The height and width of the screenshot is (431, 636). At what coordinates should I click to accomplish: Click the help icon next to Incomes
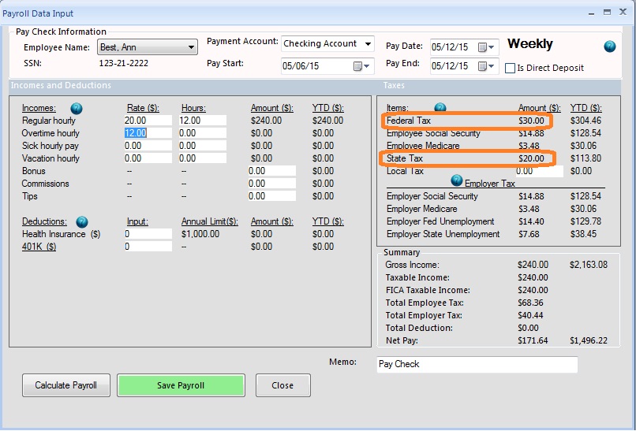(77, 108)
